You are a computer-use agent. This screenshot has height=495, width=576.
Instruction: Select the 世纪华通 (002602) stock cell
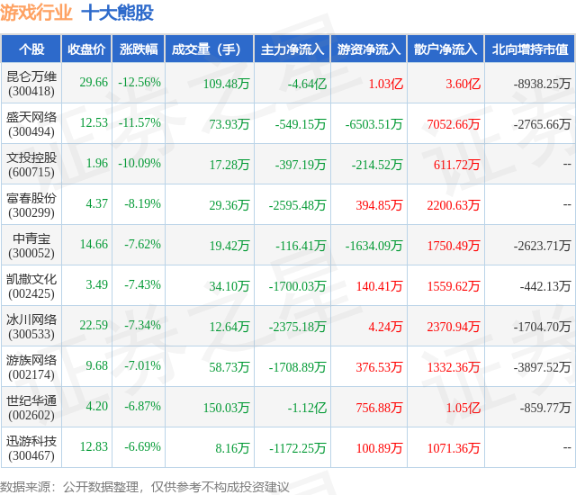(31, 408)
